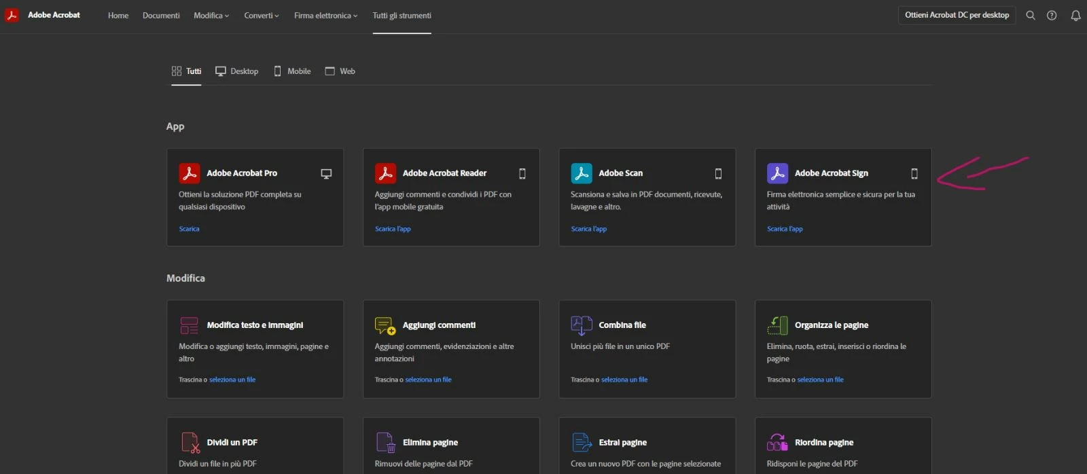
Task: Open the notifications bell icon
Action: (1075, 15)
